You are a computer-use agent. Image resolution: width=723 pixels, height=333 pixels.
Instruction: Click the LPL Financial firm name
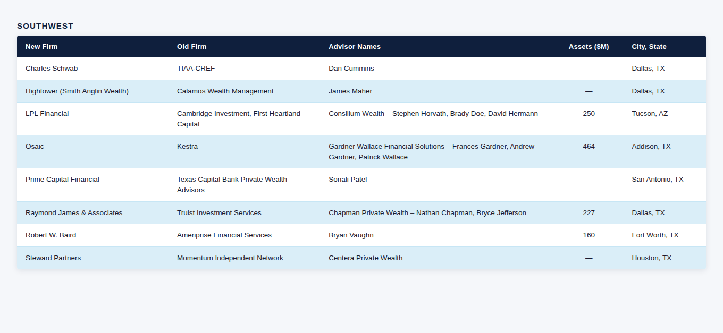[47, 114]
